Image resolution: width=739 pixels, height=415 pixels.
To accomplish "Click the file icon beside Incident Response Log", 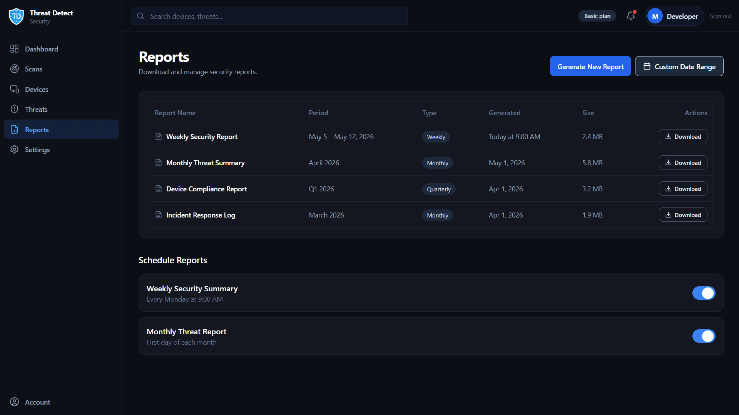I will [x=158, y=215].
